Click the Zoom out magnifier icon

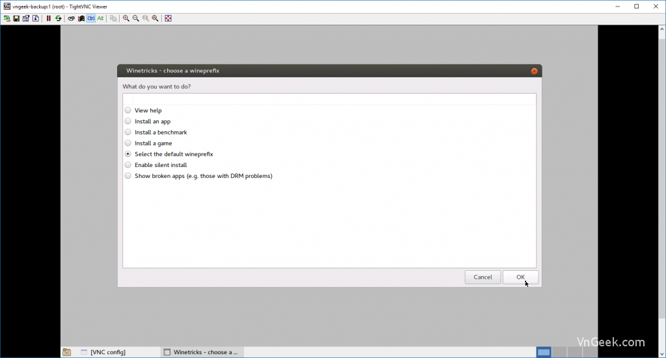(136, 18)
